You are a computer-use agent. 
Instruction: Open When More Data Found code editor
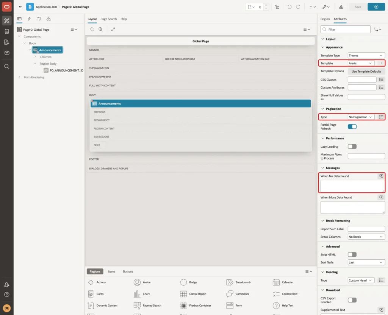(381, 197)
